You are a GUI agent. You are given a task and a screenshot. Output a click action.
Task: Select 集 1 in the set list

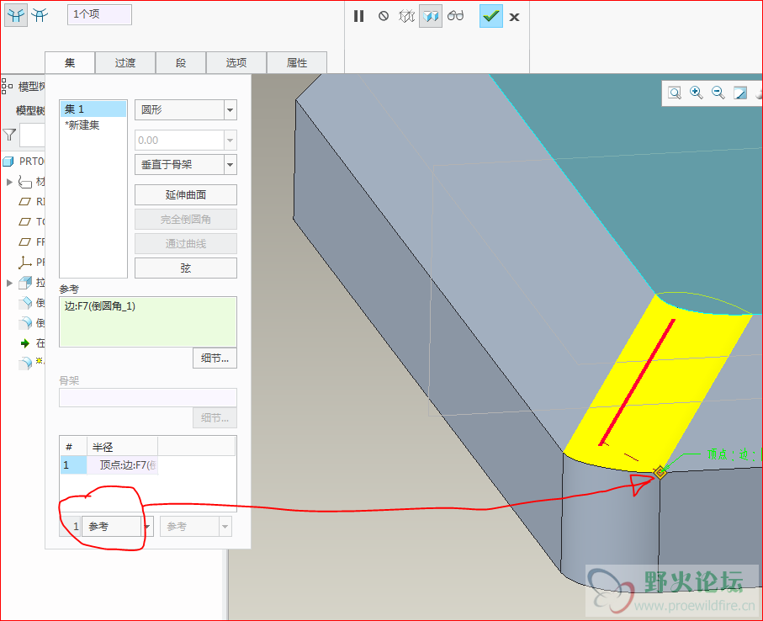[x=93, y=109]
